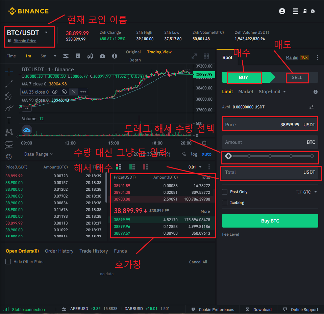
Task: Expand more time intervals dropdown
Action: [55, 56]
